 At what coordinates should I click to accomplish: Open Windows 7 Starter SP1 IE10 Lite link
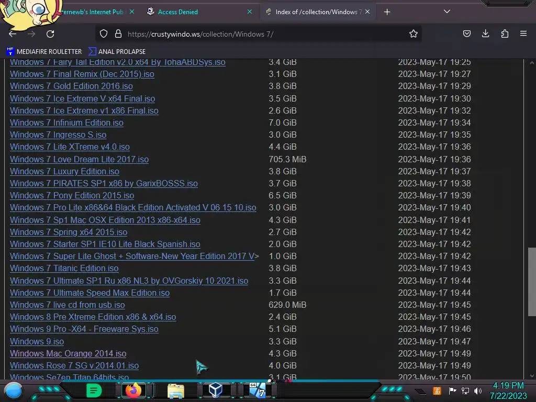(x=105, y=244)
